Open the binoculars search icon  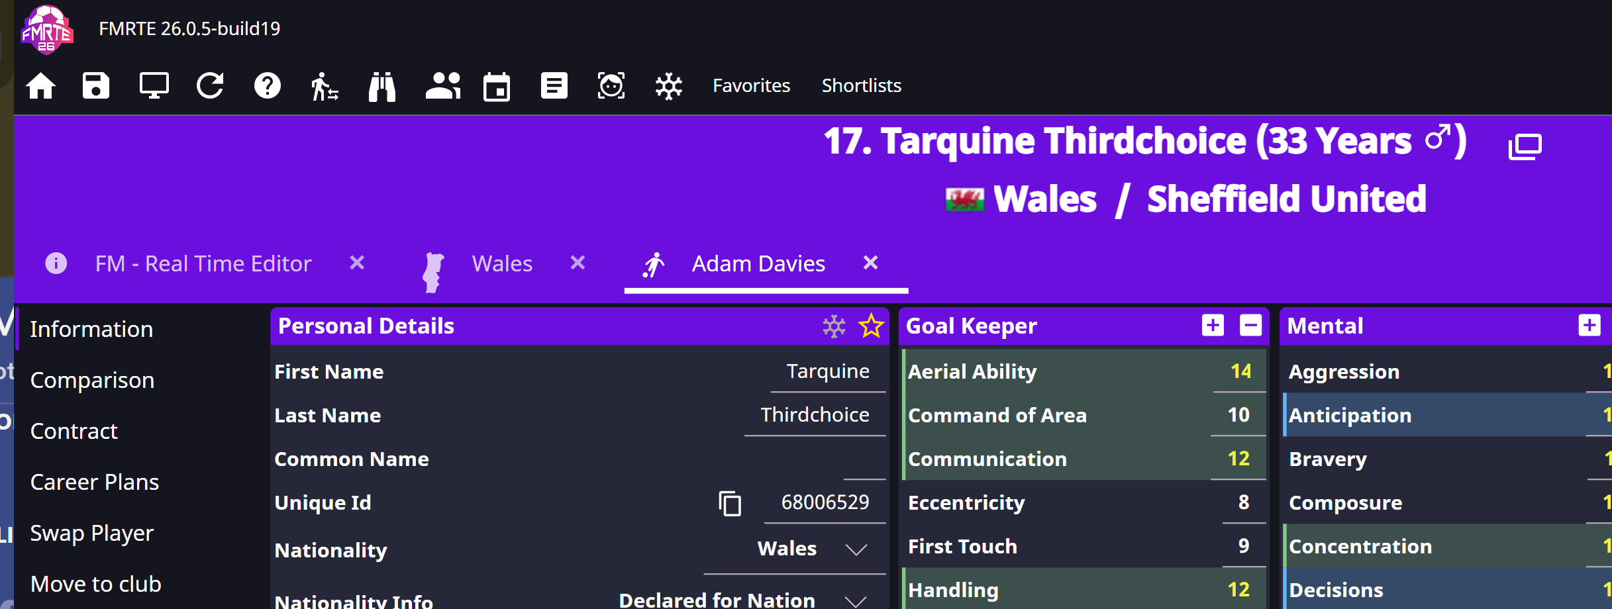pos(382,86)
